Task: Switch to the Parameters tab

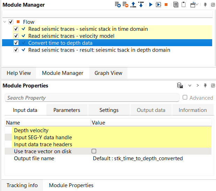Action: 67,110
